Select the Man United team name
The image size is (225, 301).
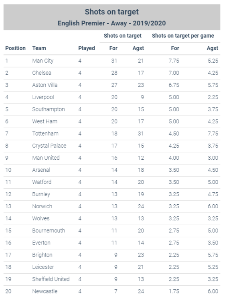[46, 158]
